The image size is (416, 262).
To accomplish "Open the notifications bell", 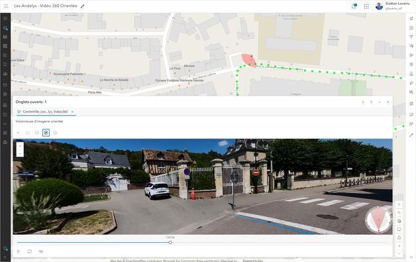I will (354, 7).
